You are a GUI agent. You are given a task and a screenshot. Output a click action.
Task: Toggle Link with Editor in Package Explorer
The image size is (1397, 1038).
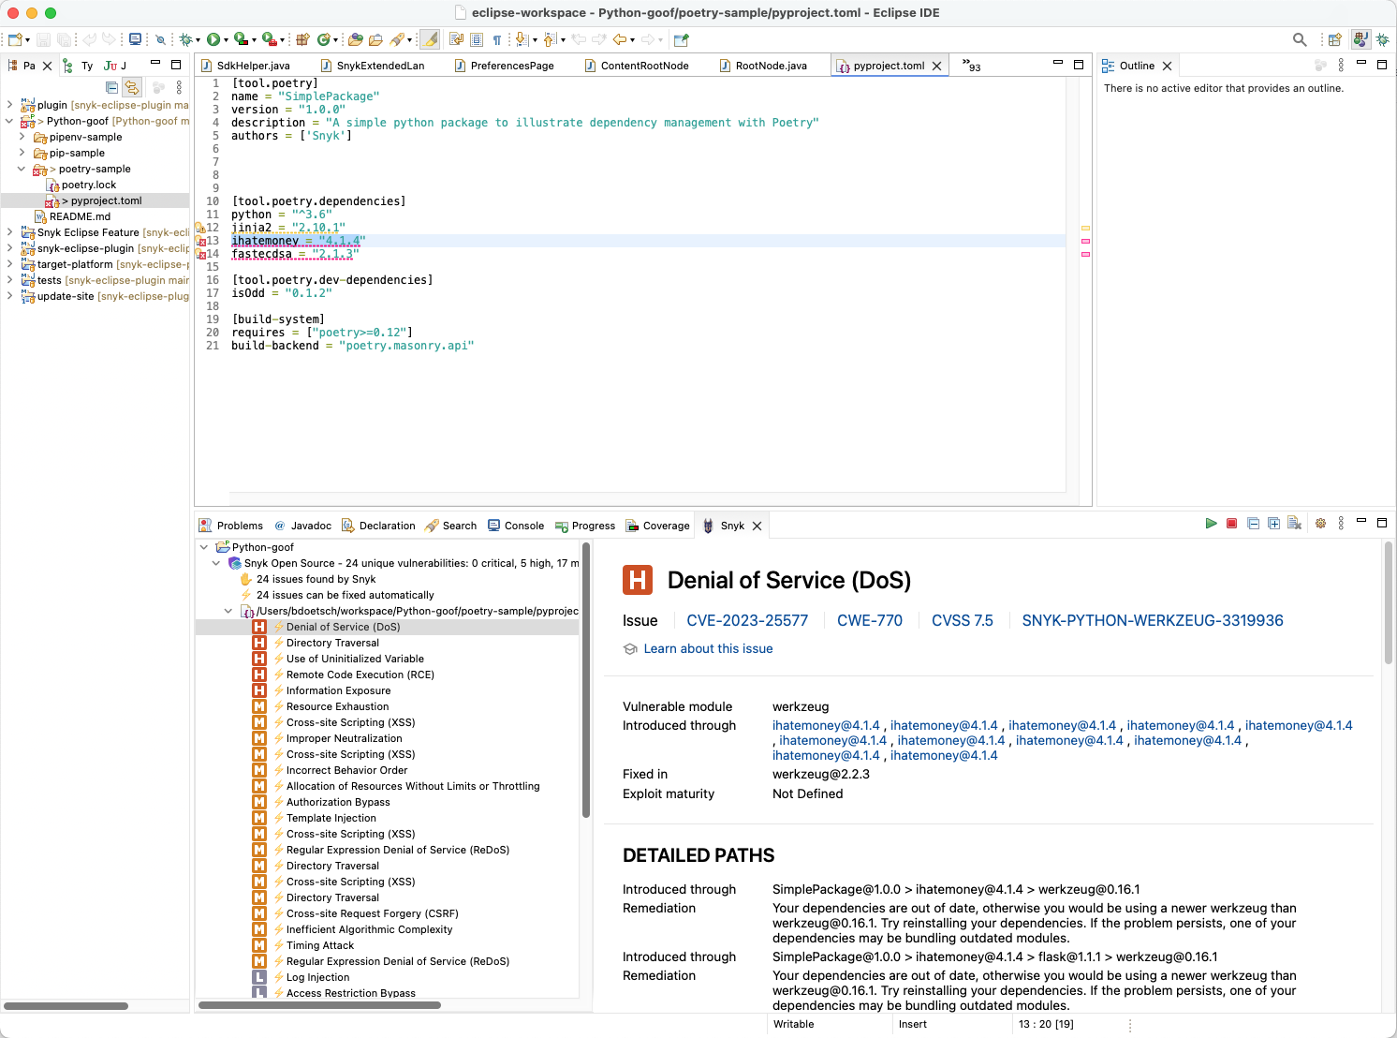[x=132, y=87]
